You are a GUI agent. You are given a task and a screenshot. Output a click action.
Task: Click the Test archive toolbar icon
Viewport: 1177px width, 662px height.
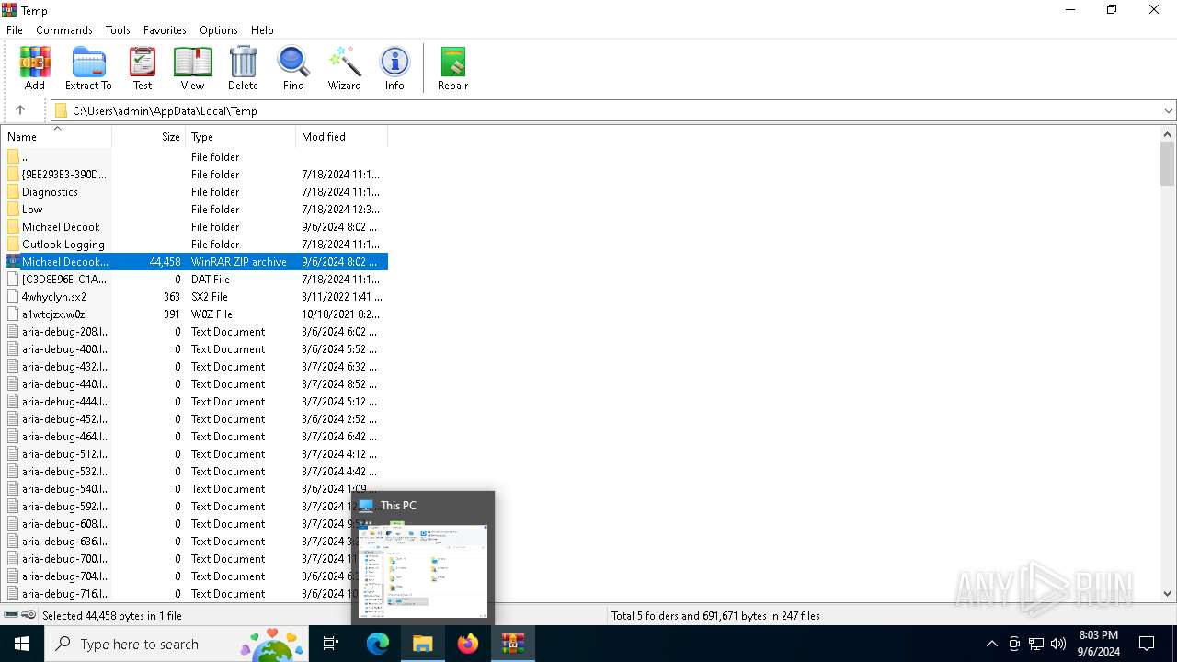(143, 68)
